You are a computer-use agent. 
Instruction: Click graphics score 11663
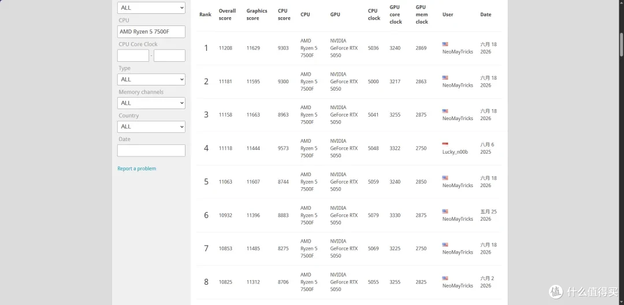253,115
